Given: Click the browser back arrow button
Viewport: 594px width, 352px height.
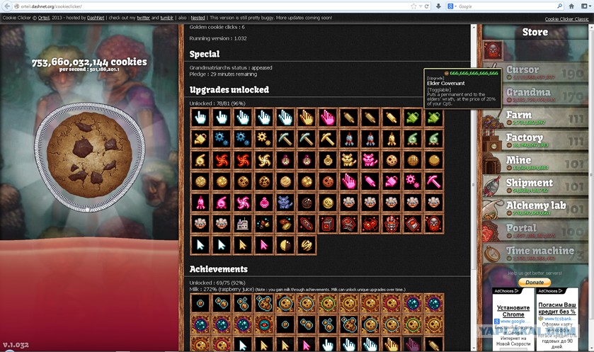Looking at the screenshot, I should click(6, 6).
